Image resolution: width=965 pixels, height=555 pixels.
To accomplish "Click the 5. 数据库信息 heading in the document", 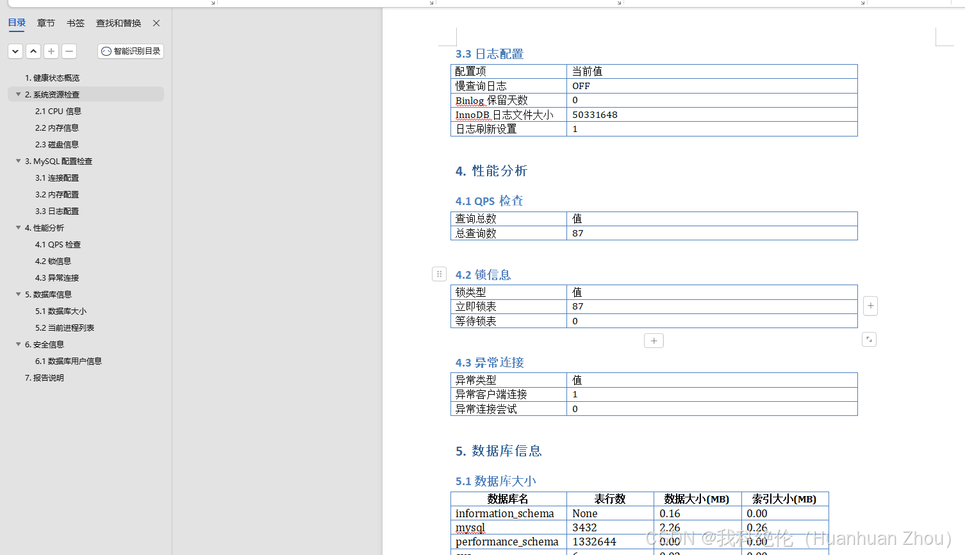I will pos(499,451).
